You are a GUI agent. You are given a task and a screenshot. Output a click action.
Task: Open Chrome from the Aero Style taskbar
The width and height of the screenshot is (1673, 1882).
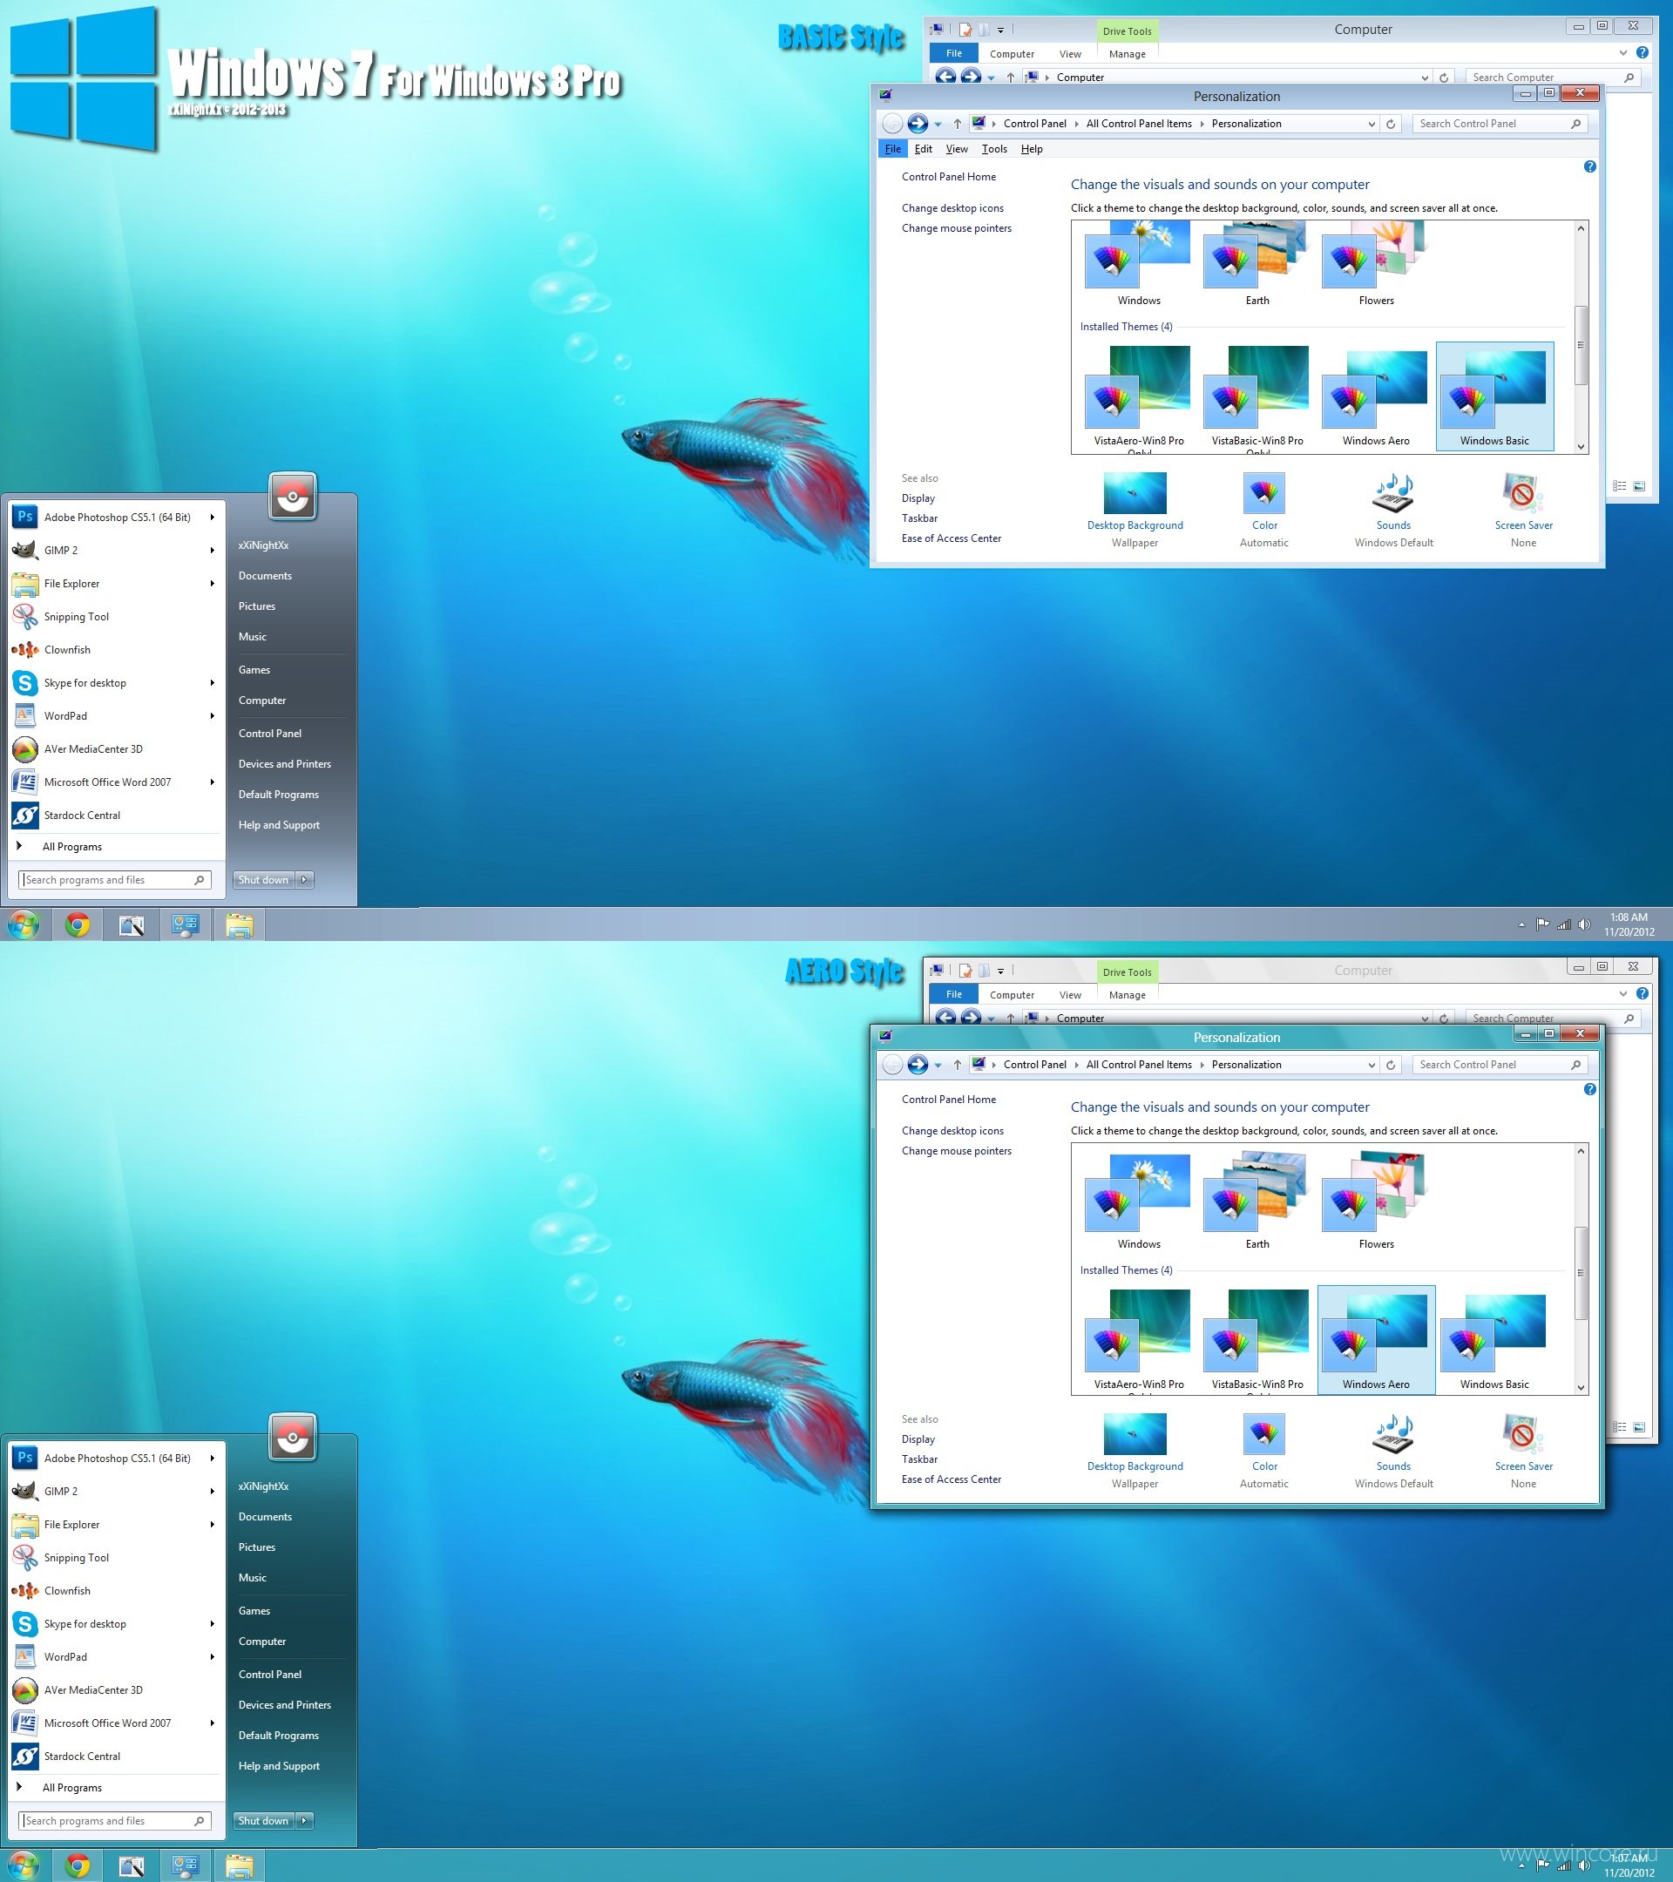pyautogui.click(x=78, y=1865)
